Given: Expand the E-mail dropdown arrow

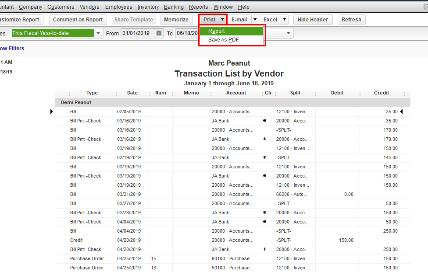Looking at the screenshot, I should 255,20.
